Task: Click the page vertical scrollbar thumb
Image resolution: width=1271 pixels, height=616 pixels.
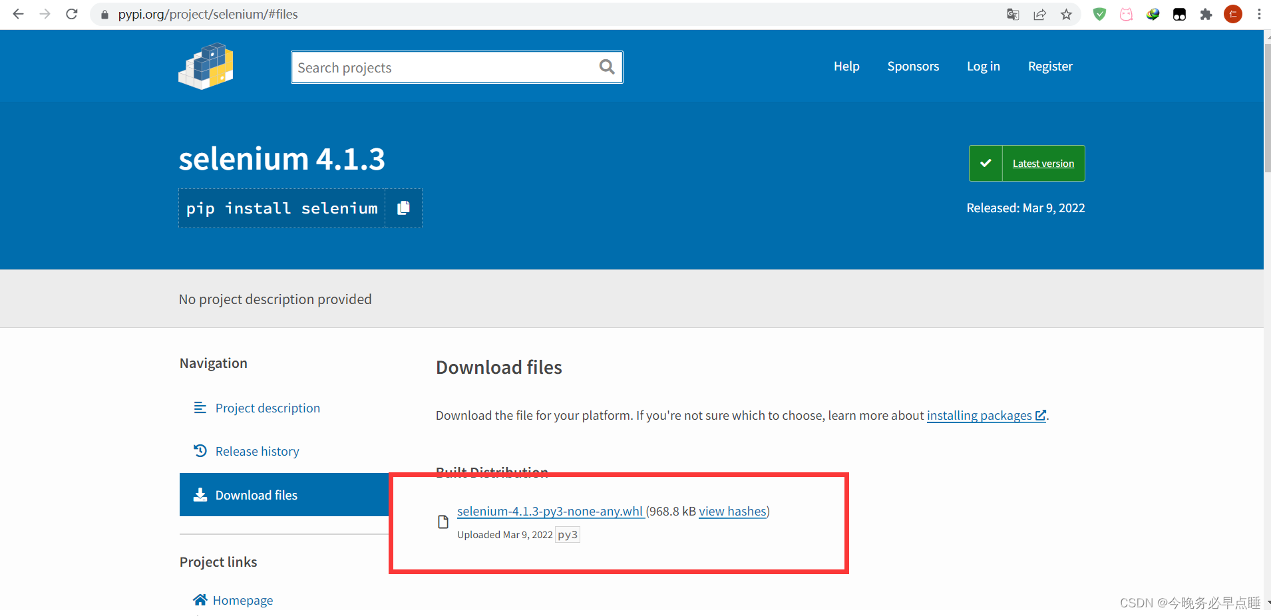Action: pos(1267,106)
